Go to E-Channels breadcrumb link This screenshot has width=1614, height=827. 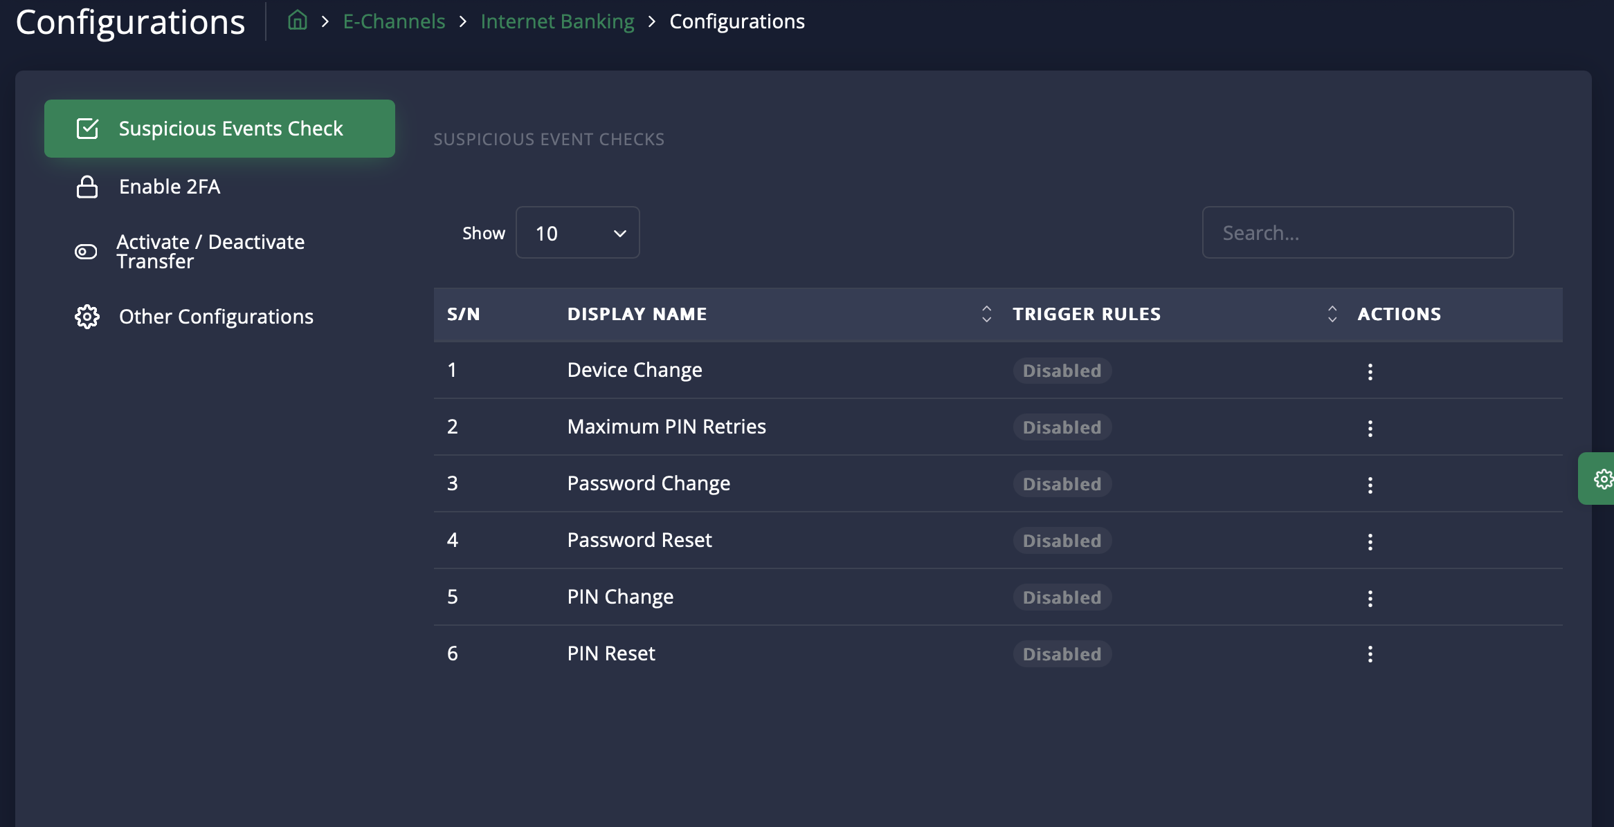[x=394, y=21]
